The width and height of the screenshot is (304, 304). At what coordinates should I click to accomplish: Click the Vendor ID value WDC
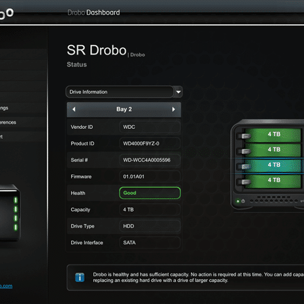tap(150, 127)
